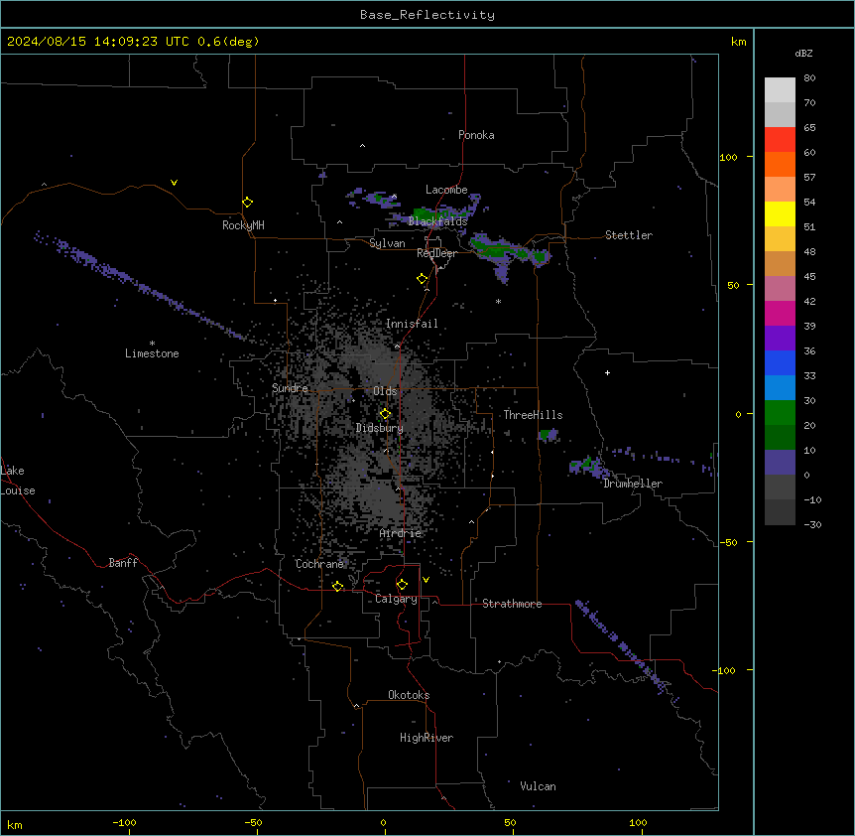Viewport: 855px width, 836px height.
Task: Pick the blue 33-36 dBZ legend swatch
Action: (x=780, y=362)
